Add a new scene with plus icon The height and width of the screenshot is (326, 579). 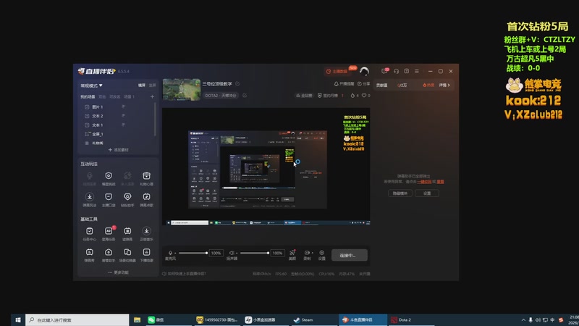pyautogui.click(x=152, y=96)
